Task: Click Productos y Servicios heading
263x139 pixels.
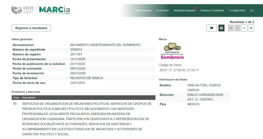Action: [26, 92]
